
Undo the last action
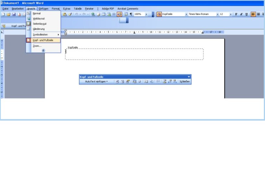[77, 14]
